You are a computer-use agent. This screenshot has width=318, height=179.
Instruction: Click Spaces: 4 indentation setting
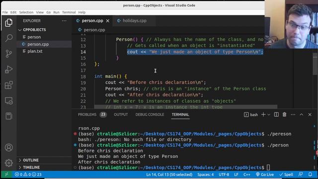(x=205, y=175)
